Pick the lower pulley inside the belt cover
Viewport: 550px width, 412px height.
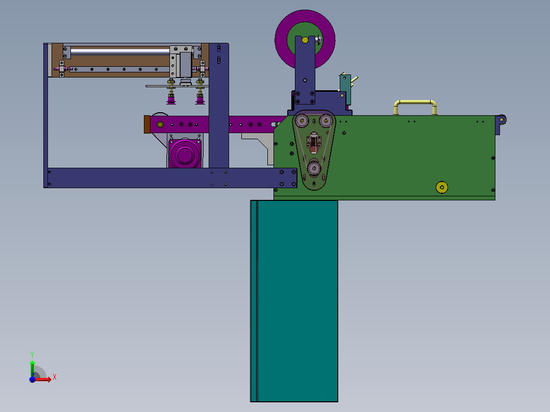pyautogui.click(x=314, y=168)
